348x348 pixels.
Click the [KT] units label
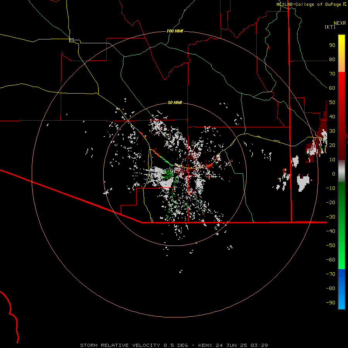330,27
